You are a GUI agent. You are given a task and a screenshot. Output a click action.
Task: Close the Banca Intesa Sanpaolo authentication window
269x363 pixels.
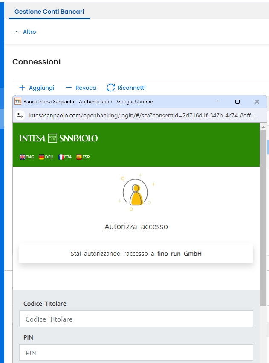pyautogui.click(x=257, y=102)
